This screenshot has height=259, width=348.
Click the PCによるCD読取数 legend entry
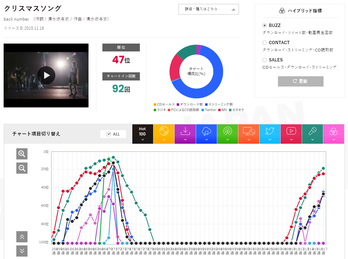(184, 110)
